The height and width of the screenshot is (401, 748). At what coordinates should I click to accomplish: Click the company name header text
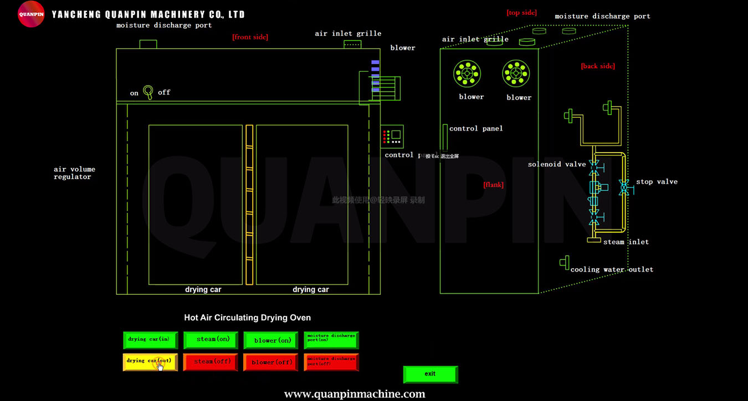click(148, 14)
